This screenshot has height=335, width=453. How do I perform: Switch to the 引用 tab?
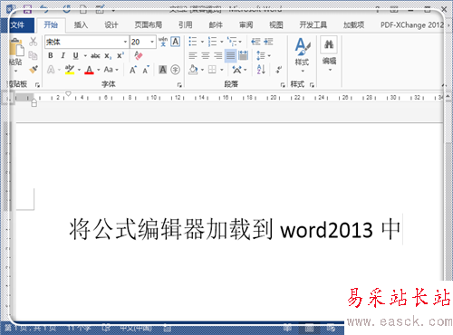click(185, 24)
